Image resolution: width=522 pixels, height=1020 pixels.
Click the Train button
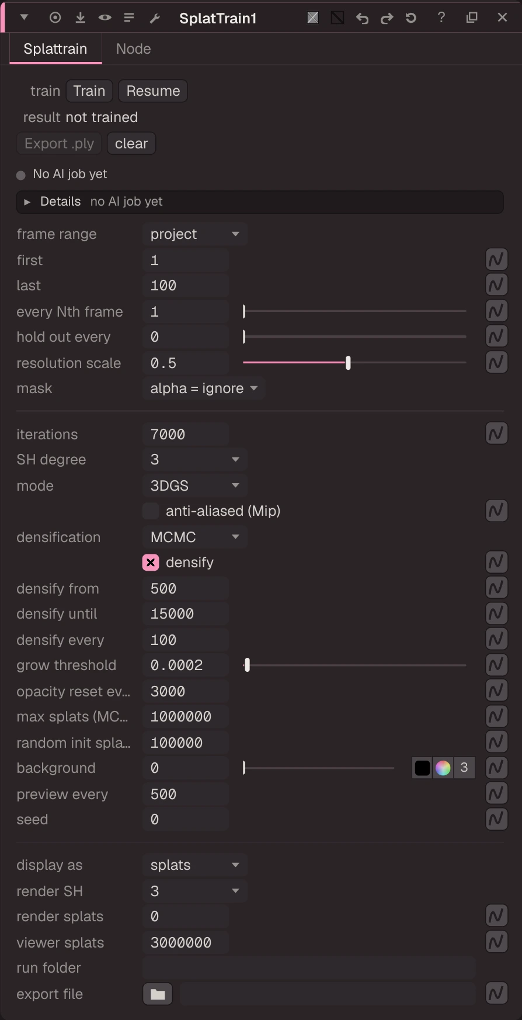tap(89, 91)
